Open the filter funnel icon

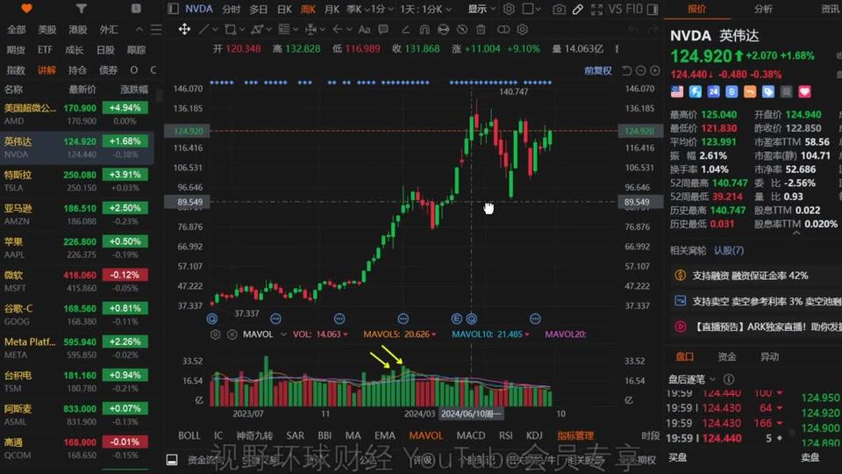click(x=81, y=9)
